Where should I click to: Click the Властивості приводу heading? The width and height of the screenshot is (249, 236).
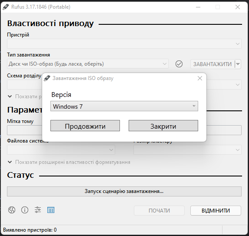50,23
